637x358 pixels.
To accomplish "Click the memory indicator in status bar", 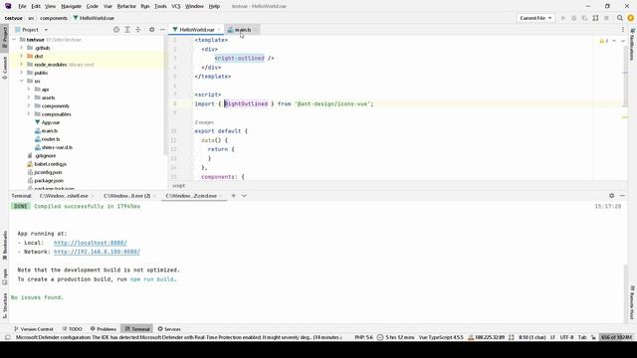I will [x=616, y=337].
